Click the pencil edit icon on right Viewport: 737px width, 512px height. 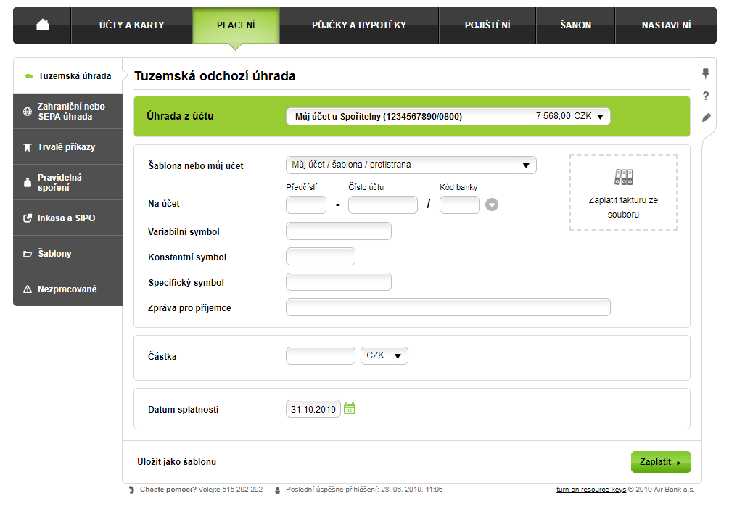click(x=706, y=117)
